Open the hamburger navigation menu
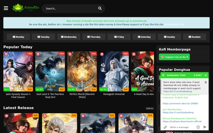This screenshot has height=133, width=213. tap(6, 8)
